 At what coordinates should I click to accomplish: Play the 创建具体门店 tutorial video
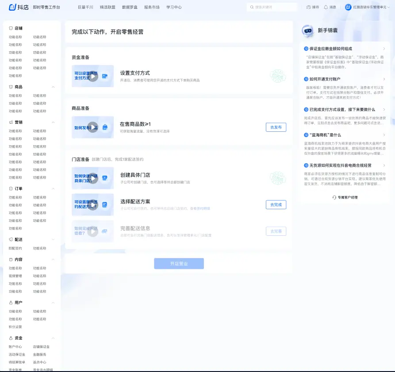click(93, 178)
